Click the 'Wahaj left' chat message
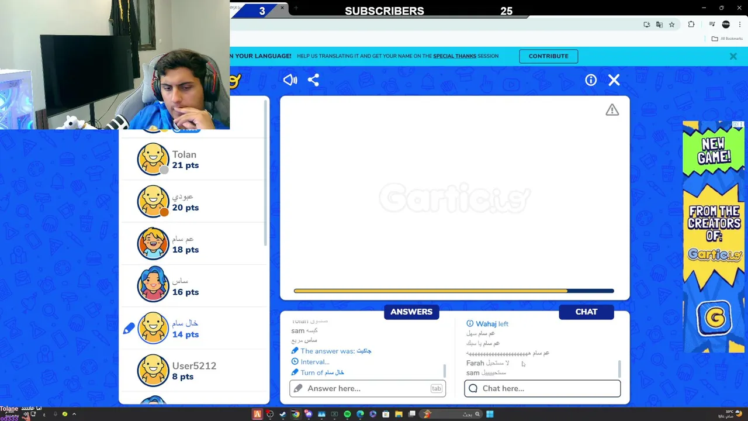 coord(487,324)
